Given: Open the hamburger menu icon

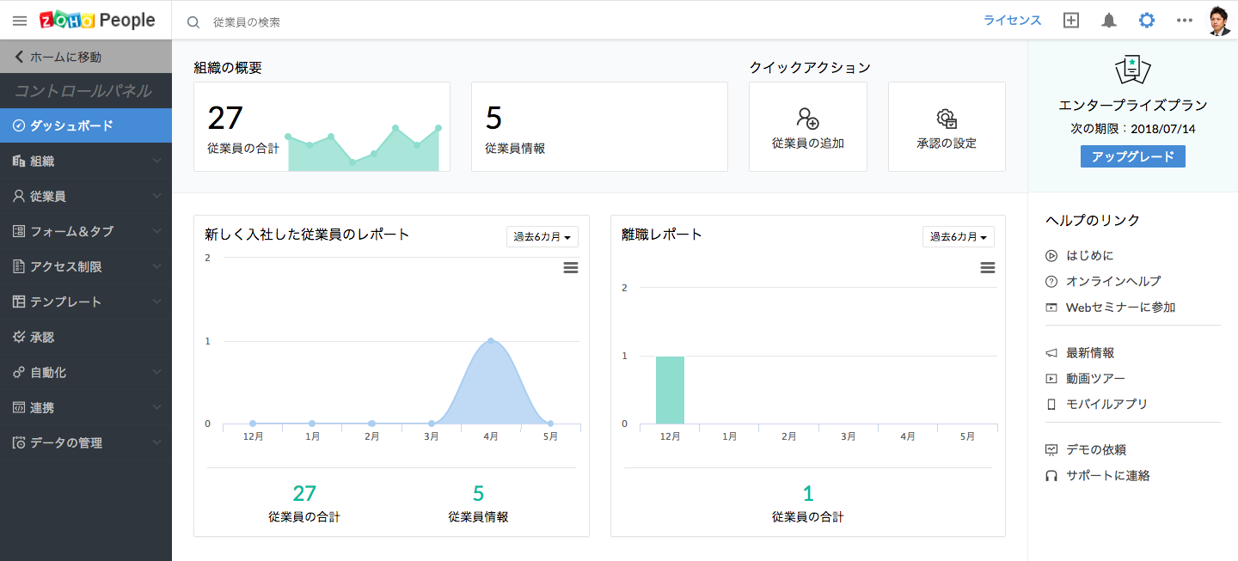Looking at the screenshot, I should (x=20, y=21).
